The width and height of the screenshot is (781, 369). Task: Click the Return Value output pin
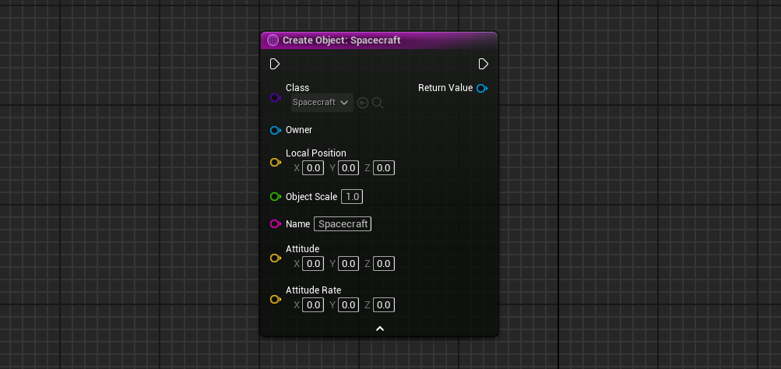pos(482,88)
